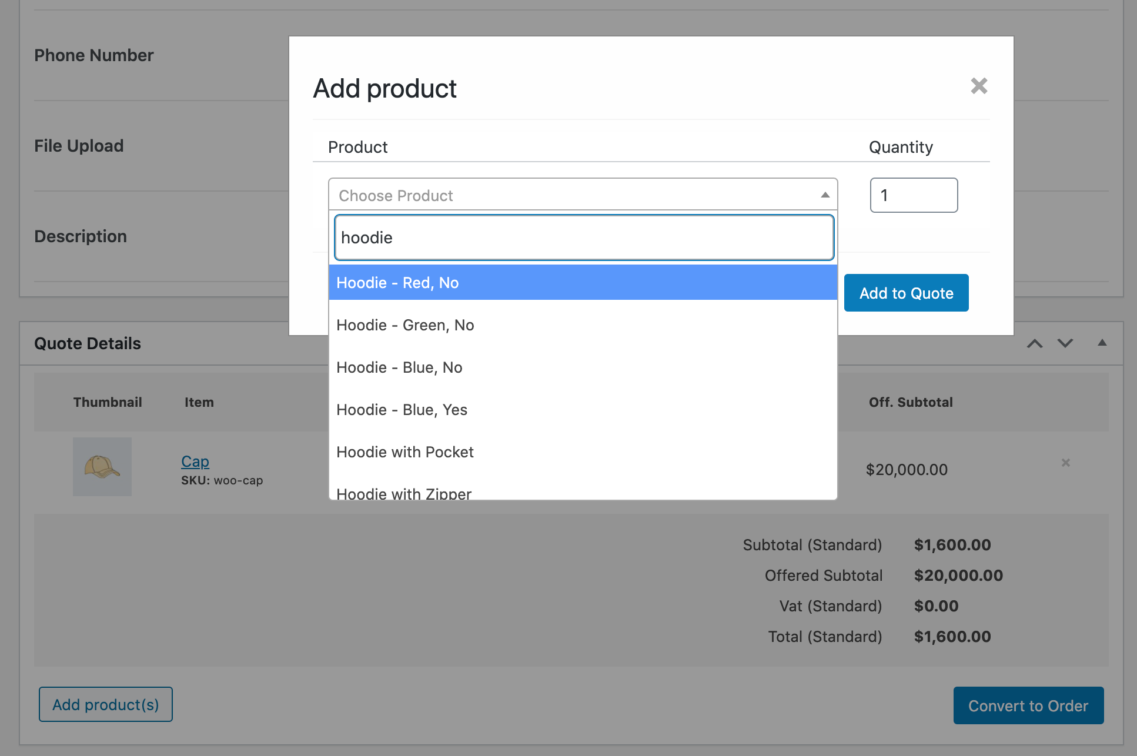The width and height of the screenshot is (1137, 756).
Task: Select Hoodie - Red, No from dropdown
Action: tap(584, 283)
